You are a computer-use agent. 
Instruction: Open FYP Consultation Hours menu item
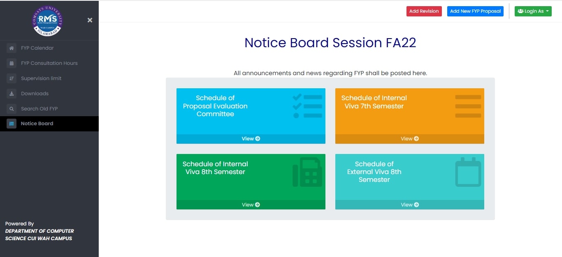click(49, 63)
